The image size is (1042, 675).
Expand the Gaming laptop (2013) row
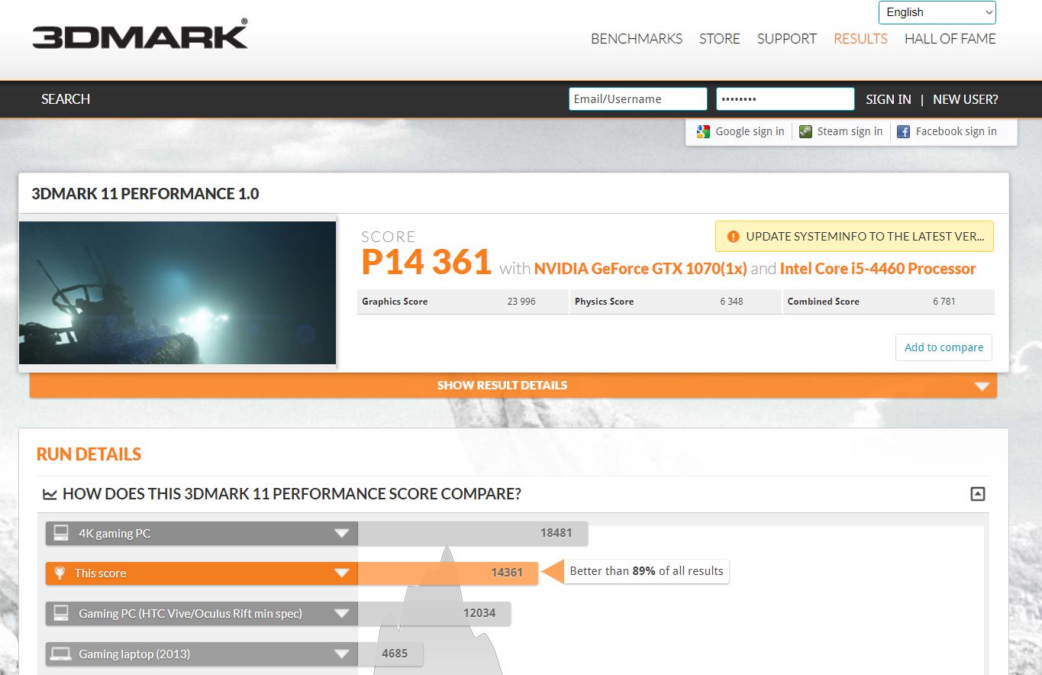(342, 654)
